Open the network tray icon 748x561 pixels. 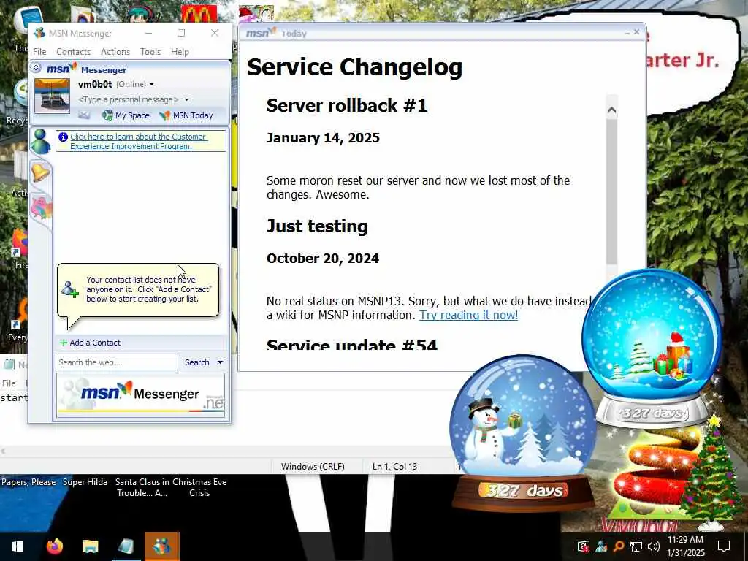pos(636,546)
